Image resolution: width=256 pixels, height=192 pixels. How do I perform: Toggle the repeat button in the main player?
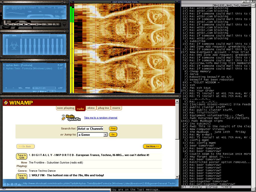click(55, 24)
